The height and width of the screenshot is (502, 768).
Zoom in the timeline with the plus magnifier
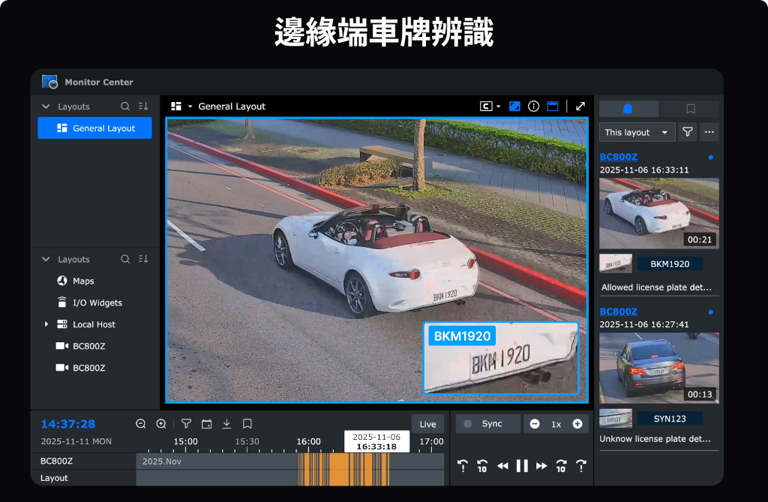[161, 424]
